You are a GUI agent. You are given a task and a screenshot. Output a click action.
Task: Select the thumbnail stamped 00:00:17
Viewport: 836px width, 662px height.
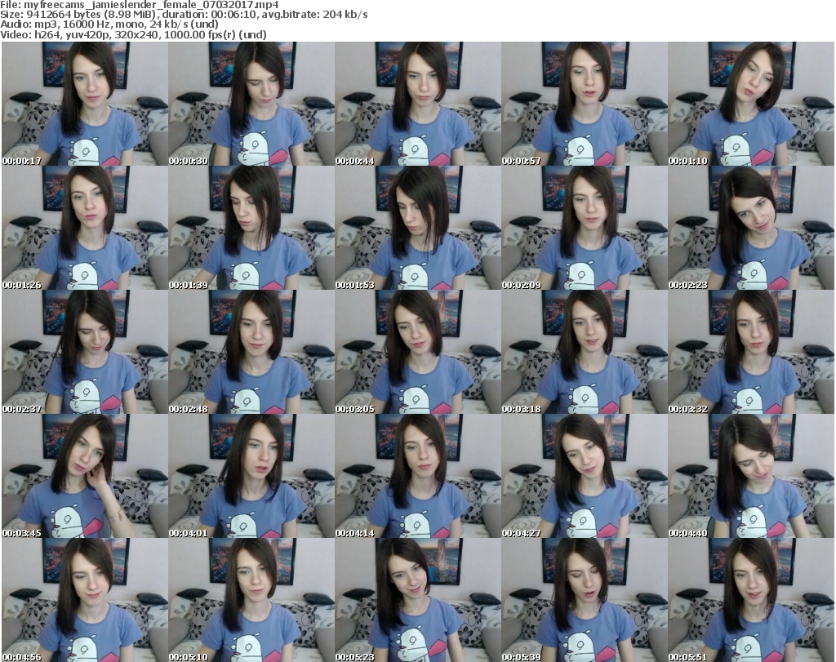(85, 104)
